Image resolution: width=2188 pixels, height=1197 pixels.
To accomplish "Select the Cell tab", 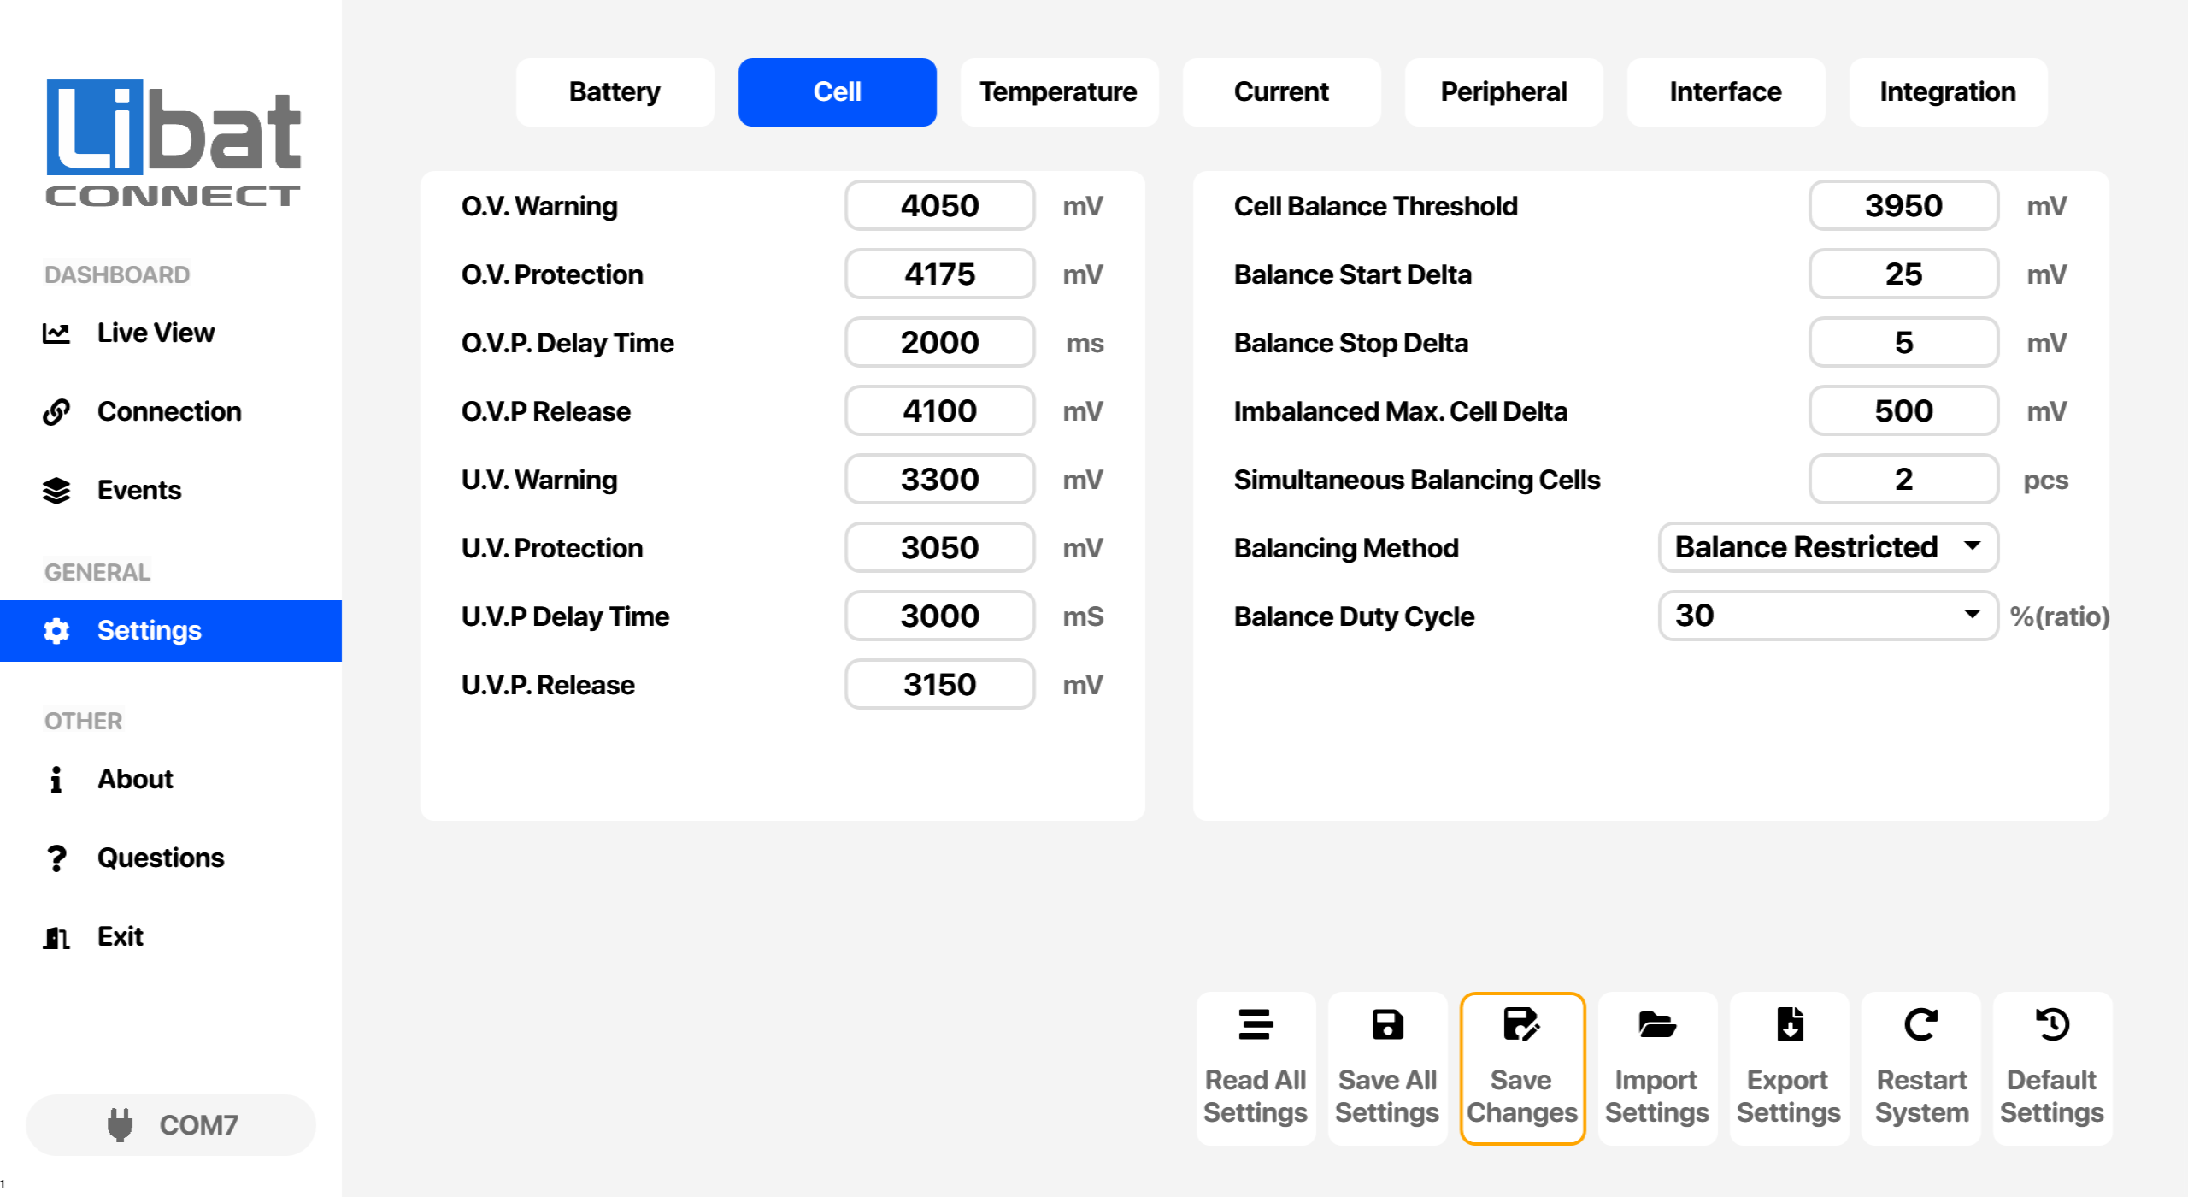I will coord(837,92).
